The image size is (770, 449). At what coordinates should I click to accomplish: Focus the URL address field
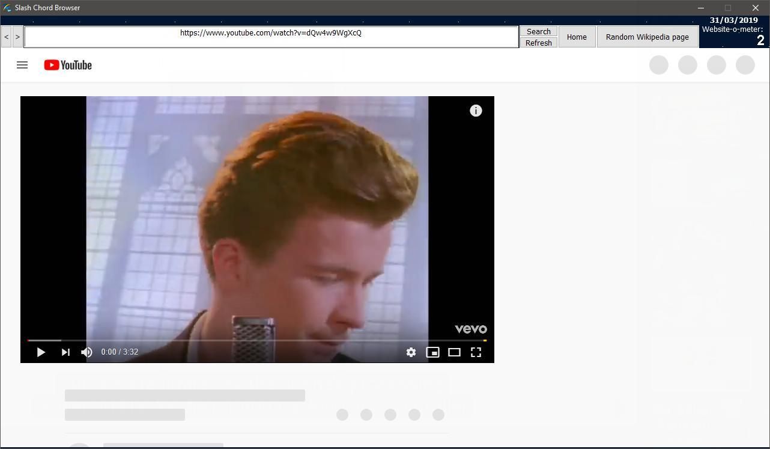coord(271,37)
